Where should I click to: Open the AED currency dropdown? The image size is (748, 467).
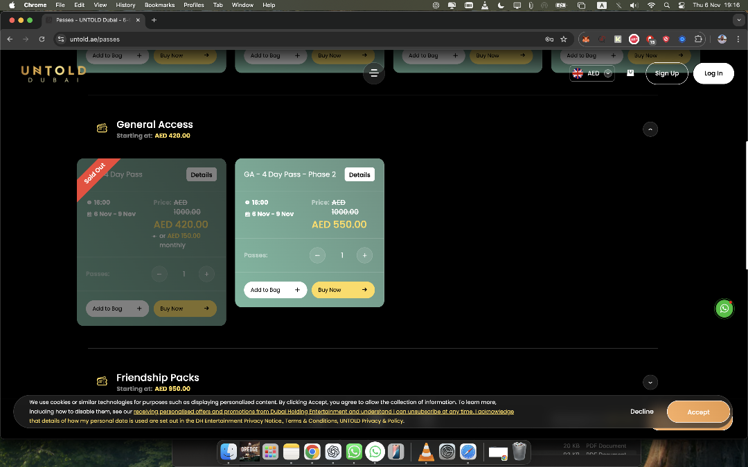coord(592,73)
